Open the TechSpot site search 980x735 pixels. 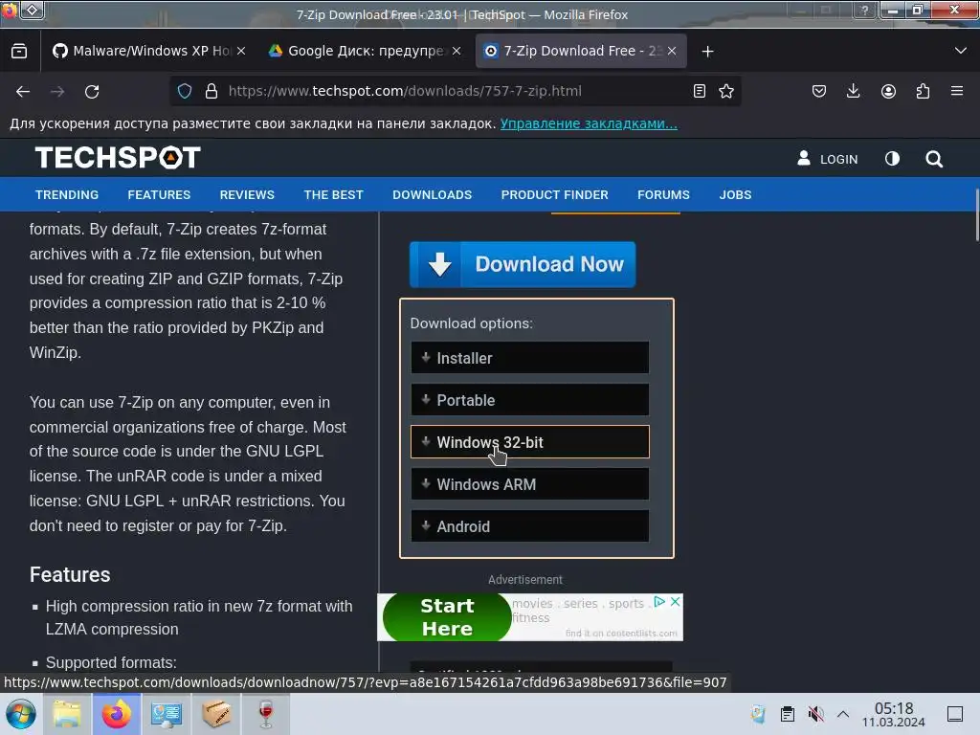click(934, 159)
